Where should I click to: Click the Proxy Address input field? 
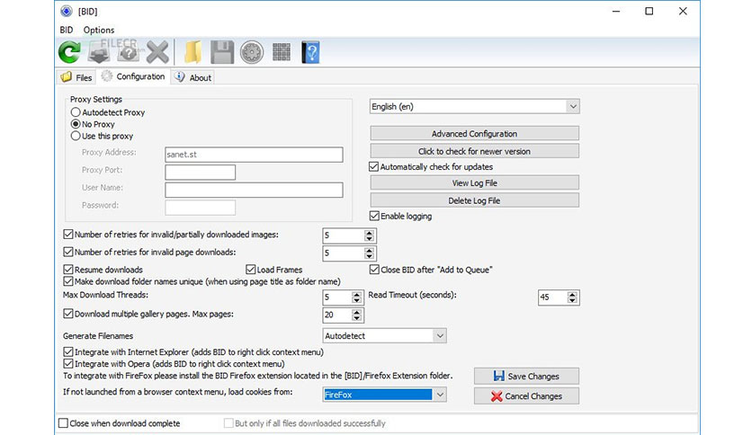point(253,155)
